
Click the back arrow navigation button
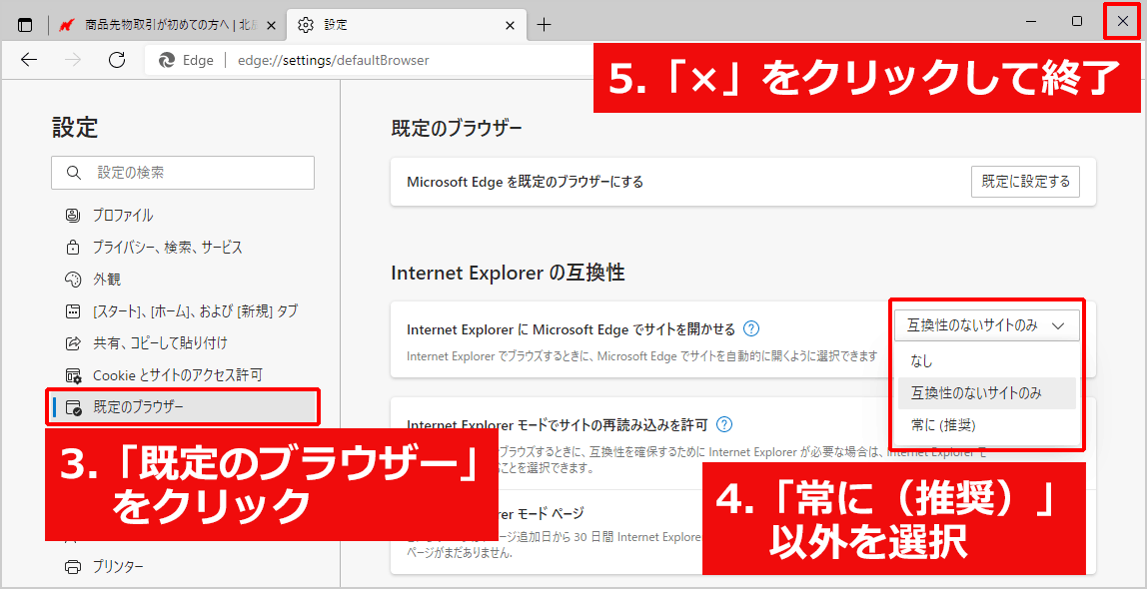(x=29, y=60)
